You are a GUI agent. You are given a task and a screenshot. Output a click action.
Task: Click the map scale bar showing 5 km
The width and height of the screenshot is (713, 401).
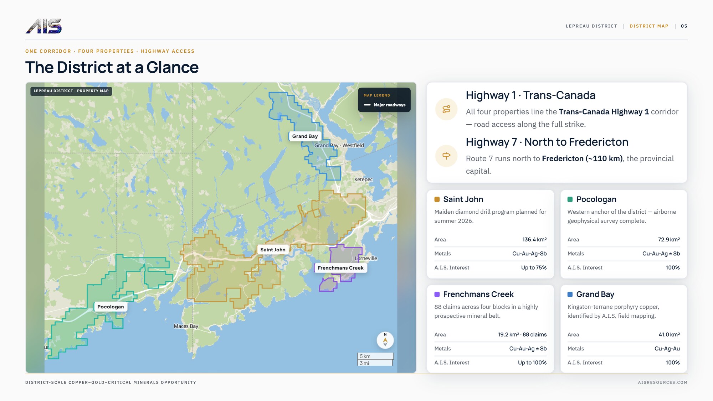pyautogui.click(x=375, y=356)
